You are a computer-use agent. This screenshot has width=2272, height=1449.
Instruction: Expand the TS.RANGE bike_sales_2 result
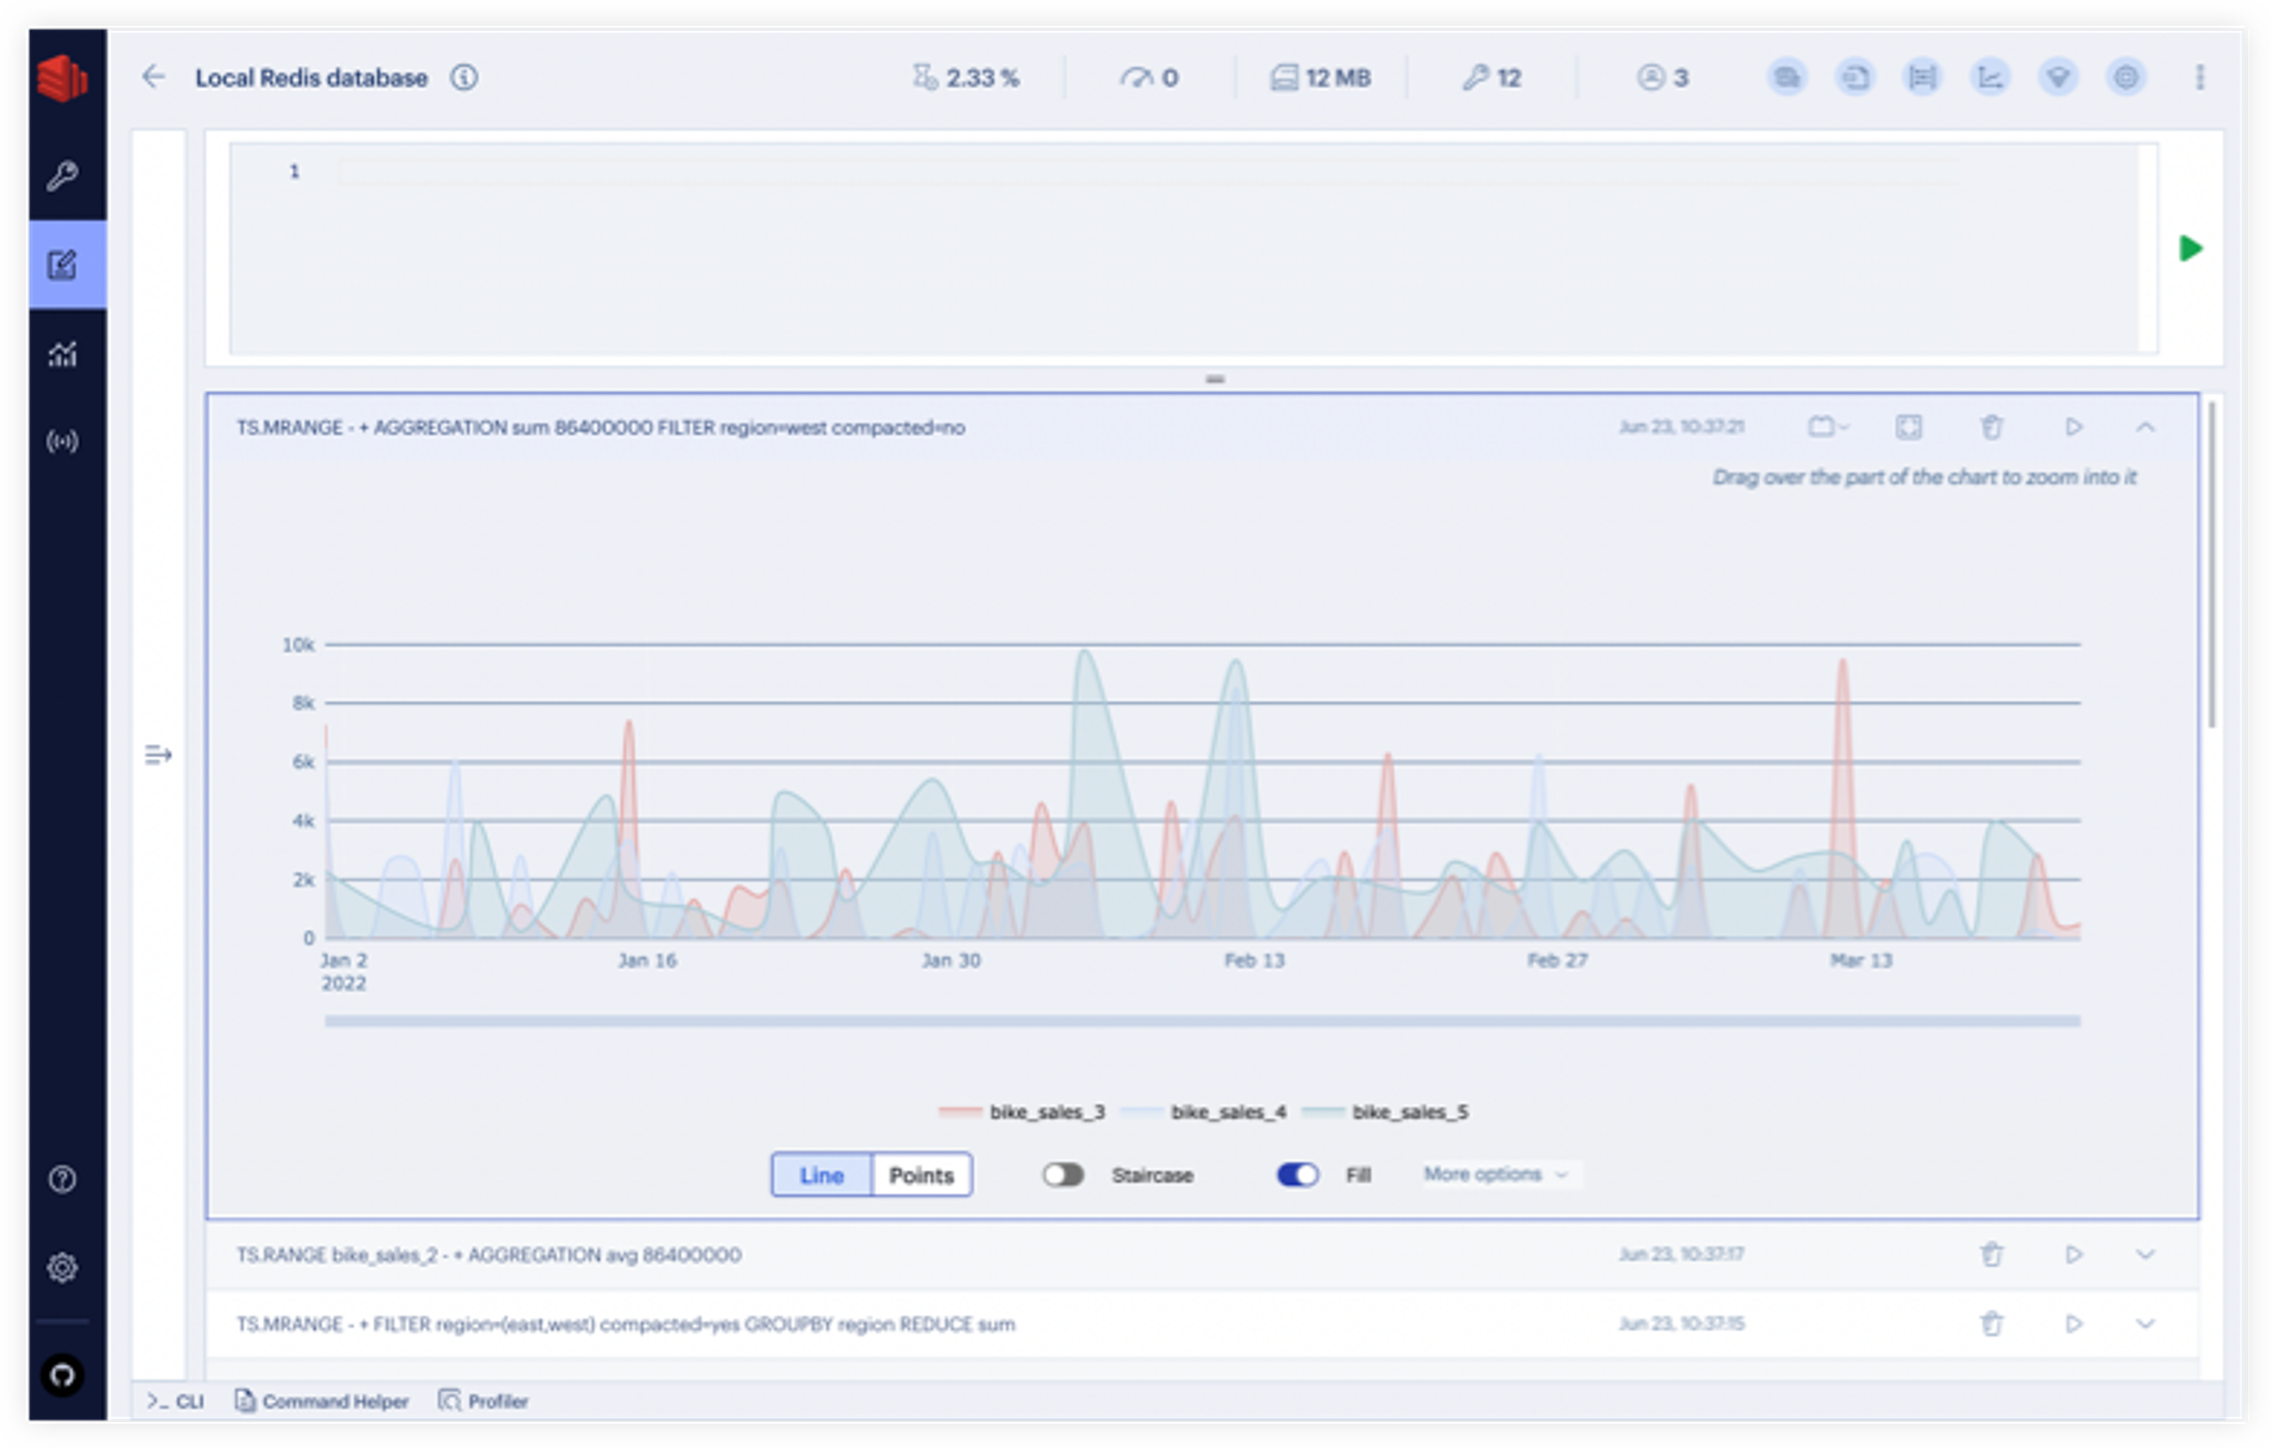tap(2145, 1255)
